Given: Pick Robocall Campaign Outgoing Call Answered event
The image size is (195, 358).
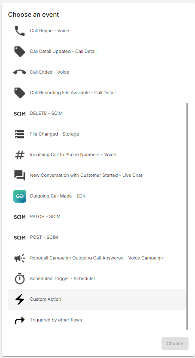Looking at the screenshot, I should tap(97, 258).
